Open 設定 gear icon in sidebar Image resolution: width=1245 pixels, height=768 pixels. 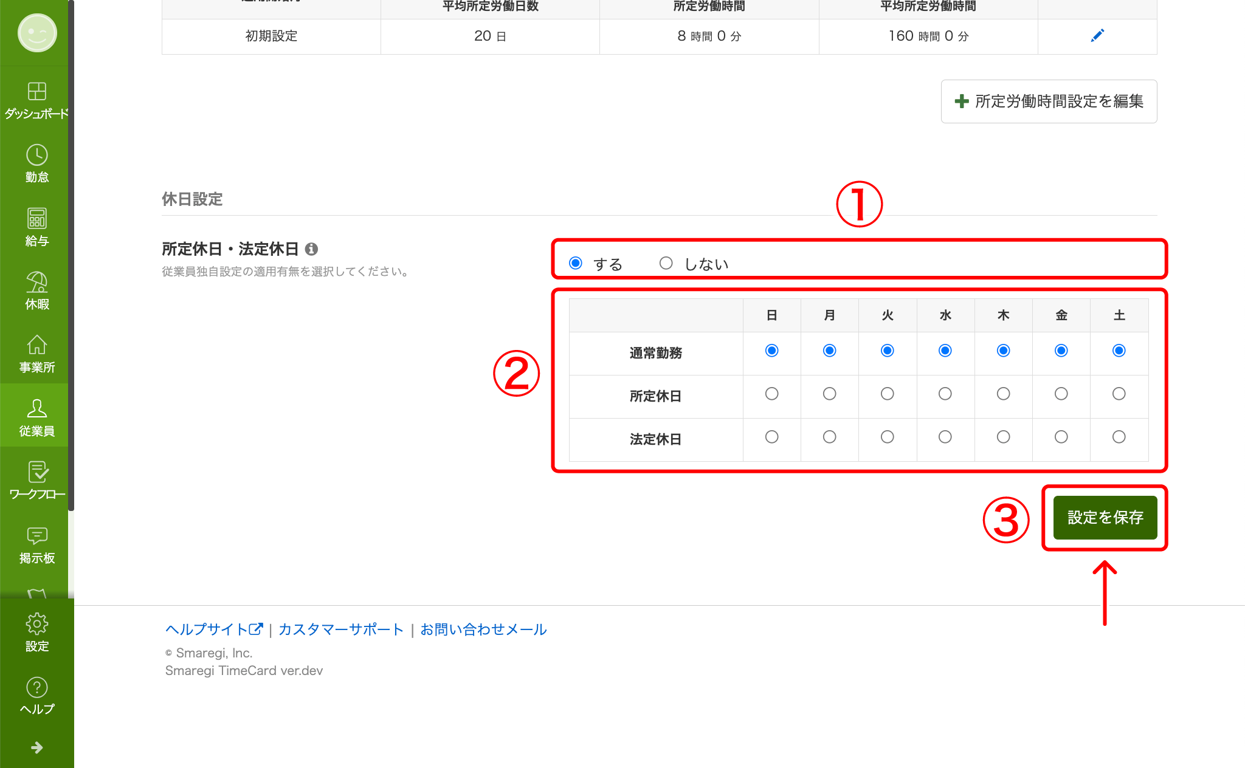(x=36, y=624)
